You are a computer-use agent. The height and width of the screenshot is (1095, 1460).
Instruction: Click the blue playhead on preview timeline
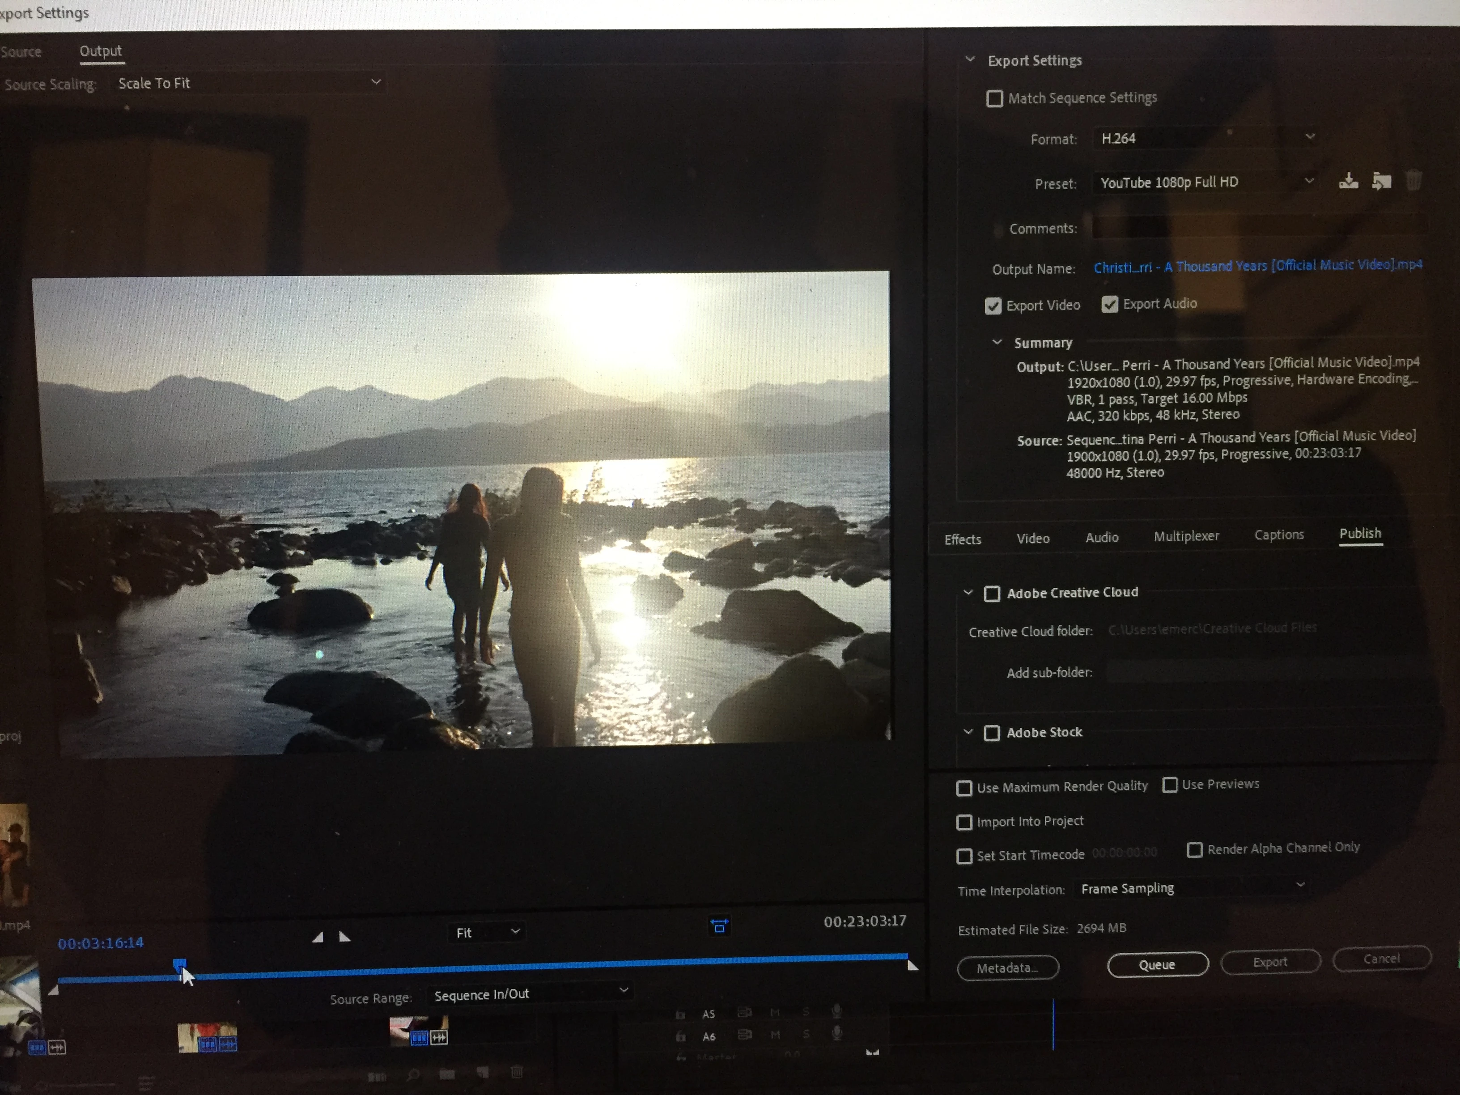click(179, 965)
